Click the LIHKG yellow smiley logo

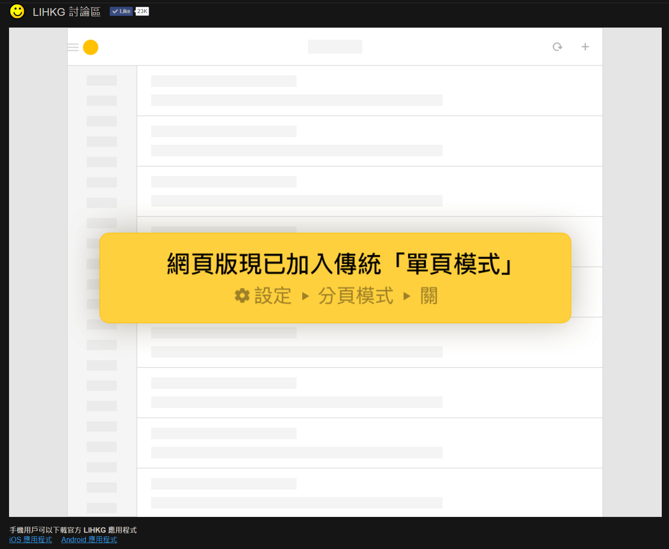(x=17, y=12)
